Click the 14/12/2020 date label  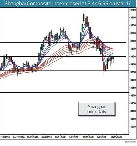pos(19,137)
